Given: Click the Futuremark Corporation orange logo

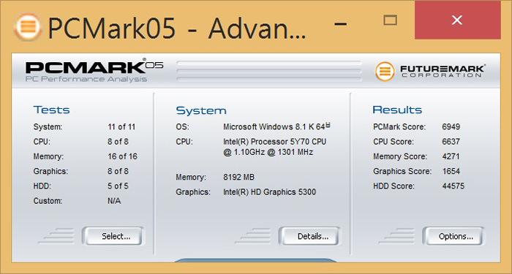Looking at the screenshot, I should (x=385, y=71).
